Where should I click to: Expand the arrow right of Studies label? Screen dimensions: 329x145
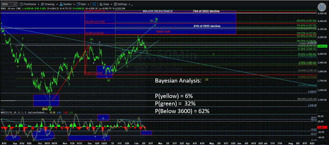point(74,5)
